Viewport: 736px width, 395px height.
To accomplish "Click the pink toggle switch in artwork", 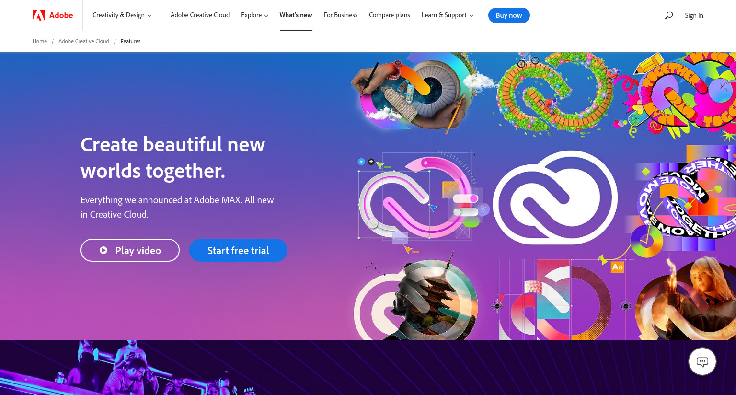I will click(465, 198).
